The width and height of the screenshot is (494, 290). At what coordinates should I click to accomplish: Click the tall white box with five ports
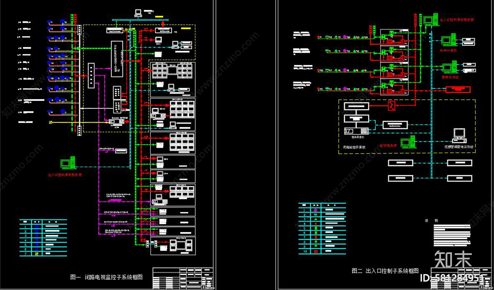pyautogui.click(x=91, y=75)
